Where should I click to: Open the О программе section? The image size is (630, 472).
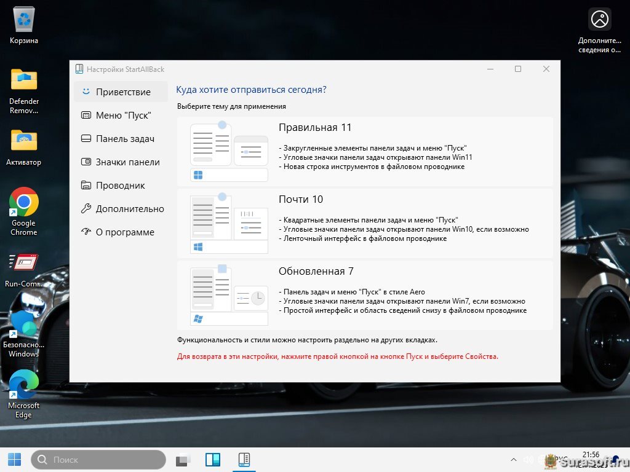(124, 232)
